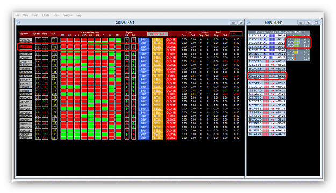Screen dimensions: 336x193
Task: Click the MN candle cell in AUDCAD row
Action: [x=118, y=39]
